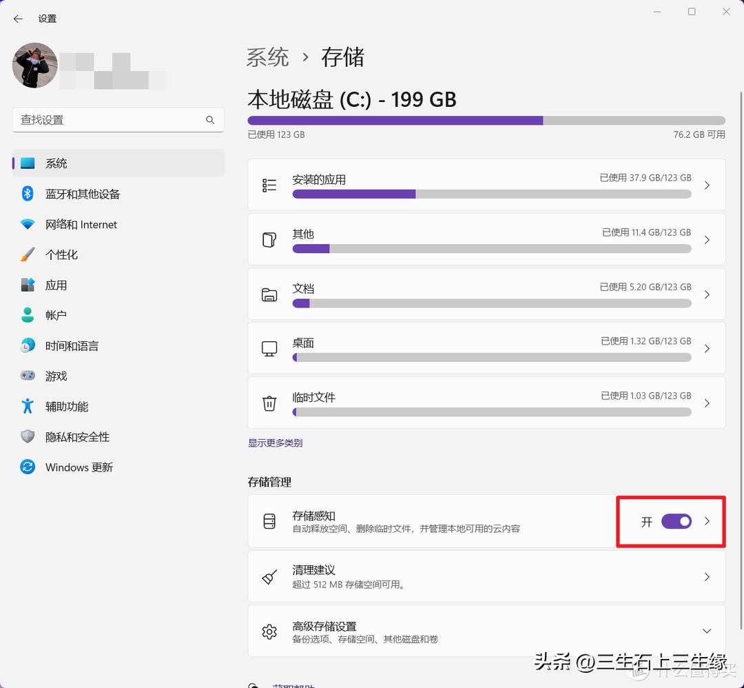Click the 个性化 paintbrush icon
Viewport: 744px width, 688px height.
27,254
